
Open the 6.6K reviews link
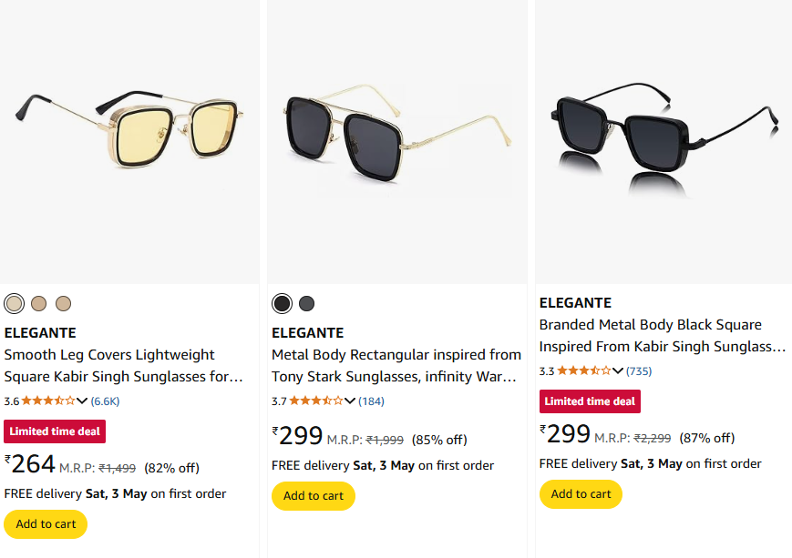click(106, 401)
